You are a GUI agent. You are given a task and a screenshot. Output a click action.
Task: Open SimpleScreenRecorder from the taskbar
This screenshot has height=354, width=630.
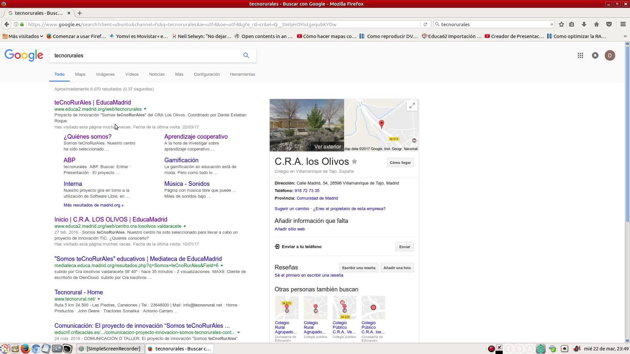110,348
